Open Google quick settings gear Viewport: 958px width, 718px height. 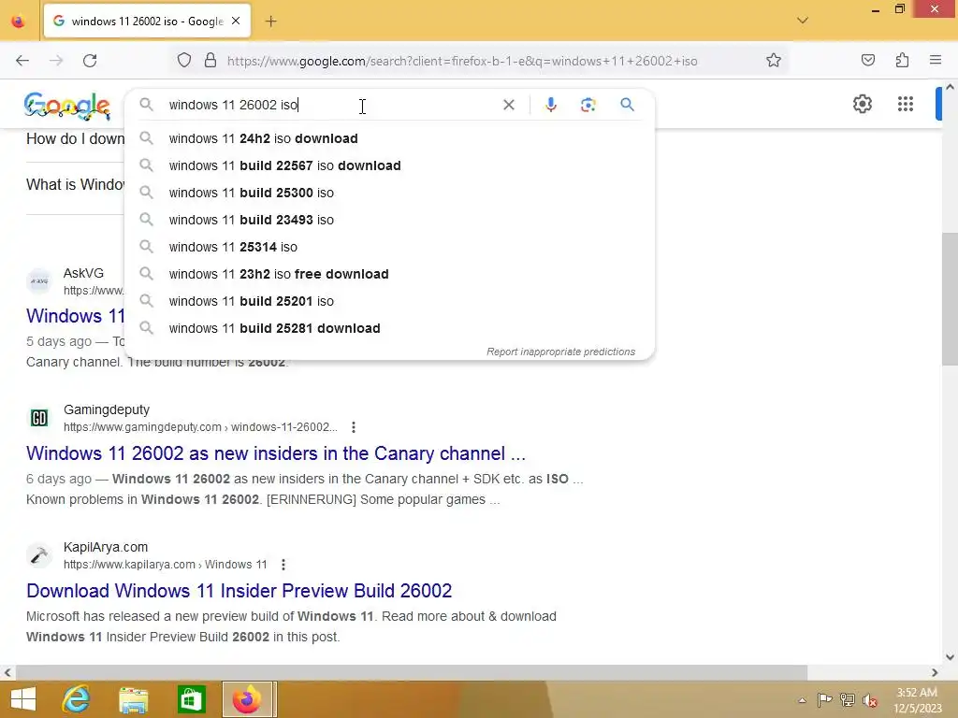click(x=862, y=104)
